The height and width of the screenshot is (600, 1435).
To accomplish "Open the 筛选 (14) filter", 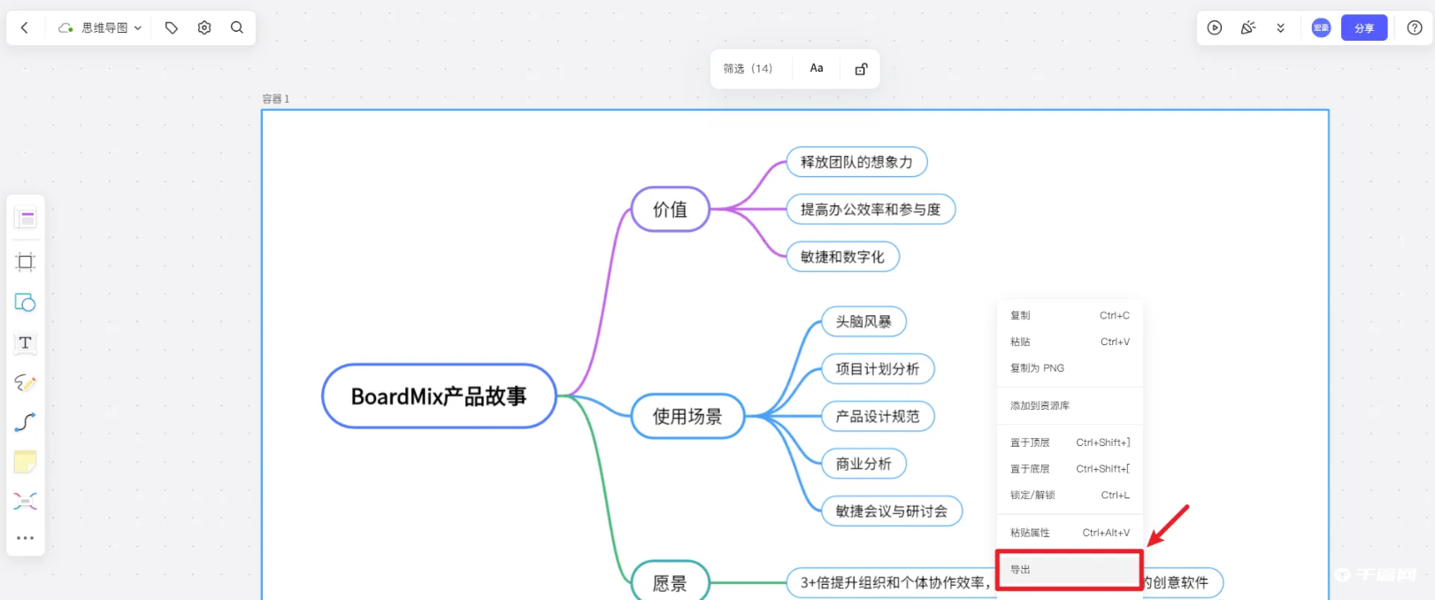I will 748,69.
